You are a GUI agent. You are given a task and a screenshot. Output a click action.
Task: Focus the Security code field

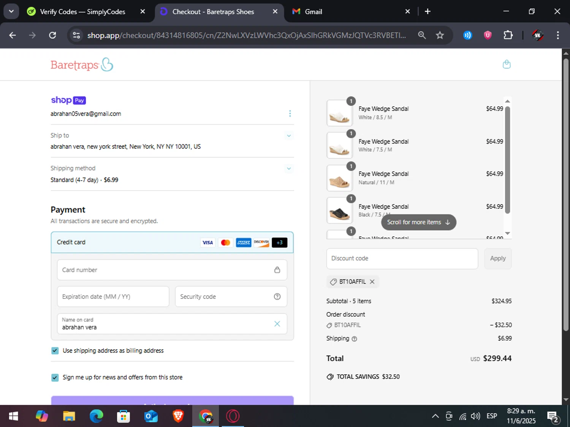coord(231,296)
